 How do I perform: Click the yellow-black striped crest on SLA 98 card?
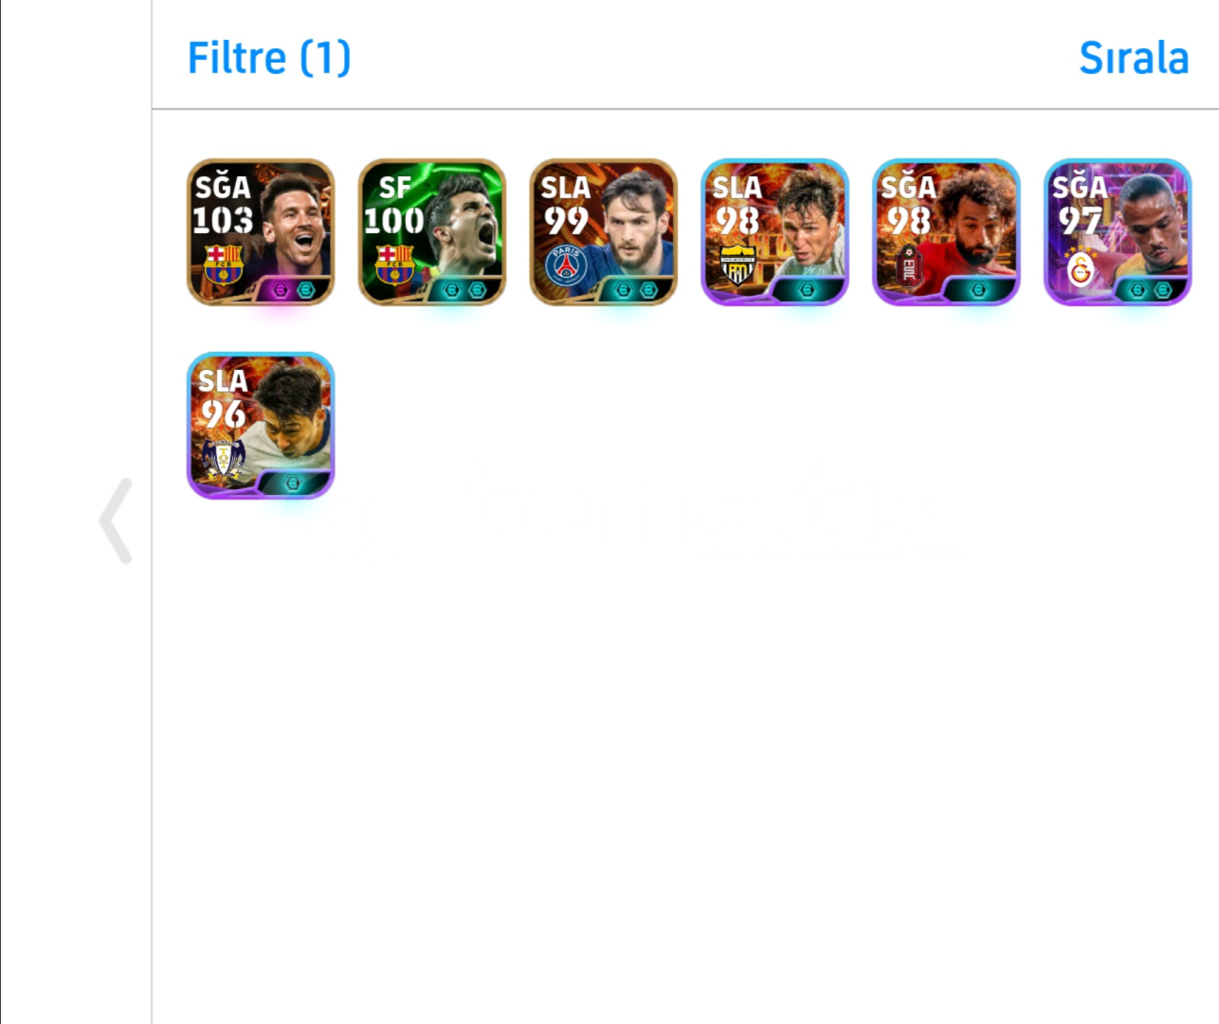coord(737,265)
